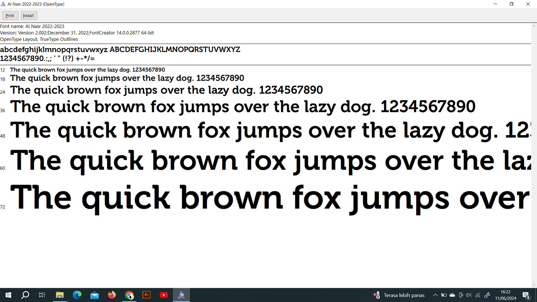Open Task View from the taskbar
The height and width of the screenshot is (302, 537).
(42, 295)
